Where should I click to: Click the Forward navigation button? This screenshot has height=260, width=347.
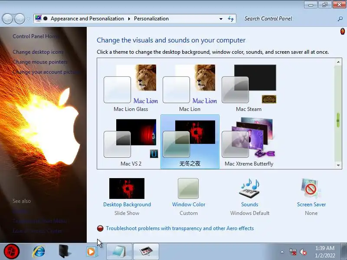coord(20,19)
